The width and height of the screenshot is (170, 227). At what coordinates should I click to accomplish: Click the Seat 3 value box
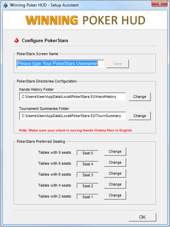coord(88,175)
